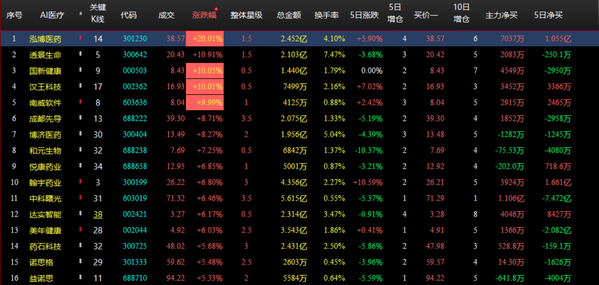Click the marker icon beside 和元生物
The width and height of the screenshot is (599, 285).
coord(80,150)
